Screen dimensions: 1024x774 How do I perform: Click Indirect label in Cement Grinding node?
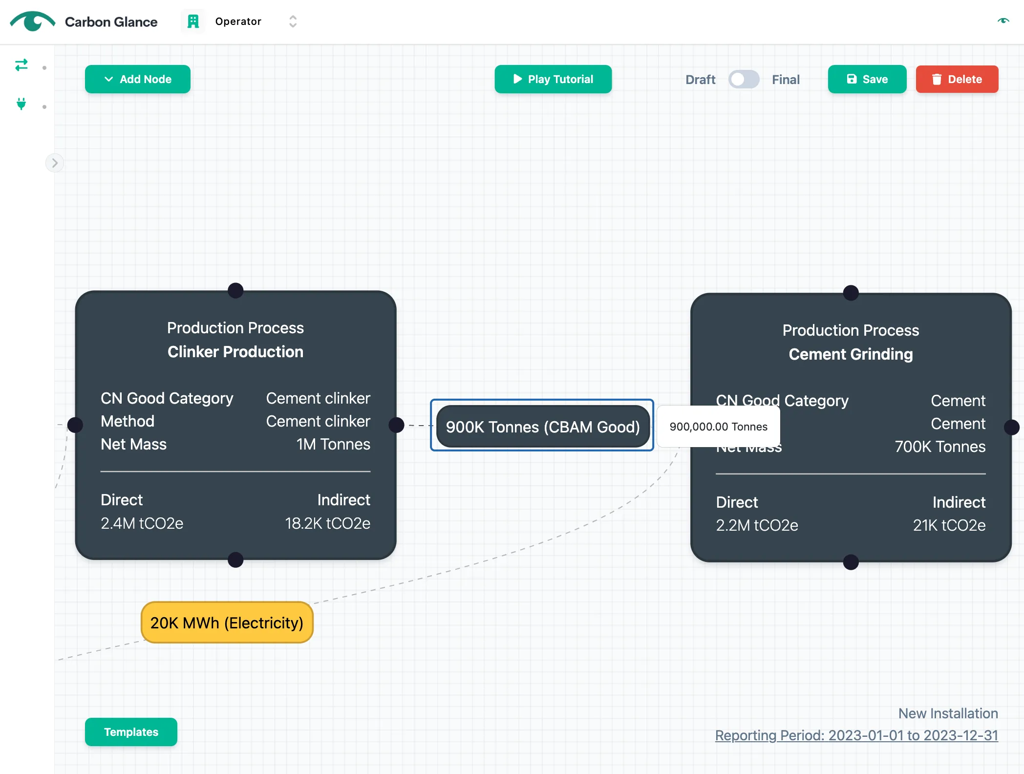[x=959, y=502]
